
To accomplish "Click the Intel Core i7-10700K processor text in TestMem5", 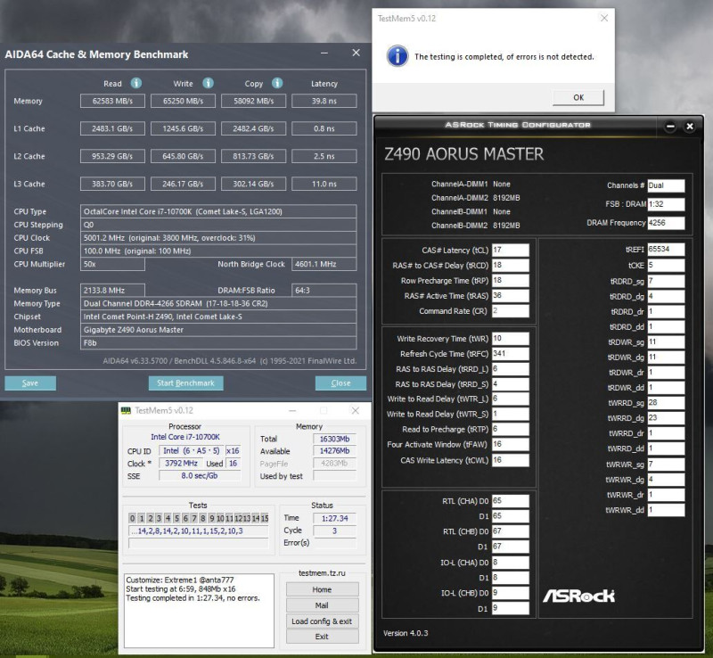I will (185, 437).
